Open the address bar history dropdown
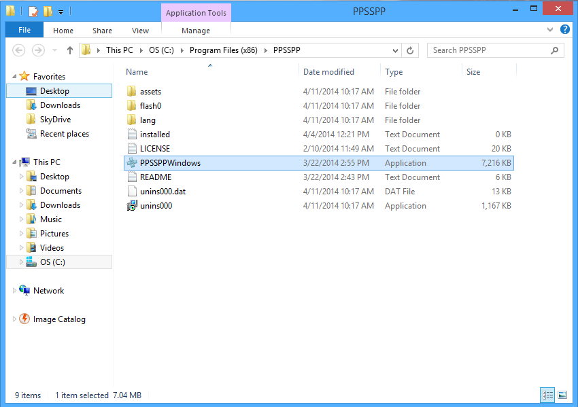The image size is (578, 407). (395, 50)
